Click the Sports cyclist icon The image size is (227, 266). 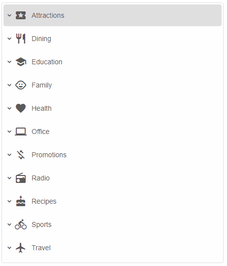click(21, 224)
